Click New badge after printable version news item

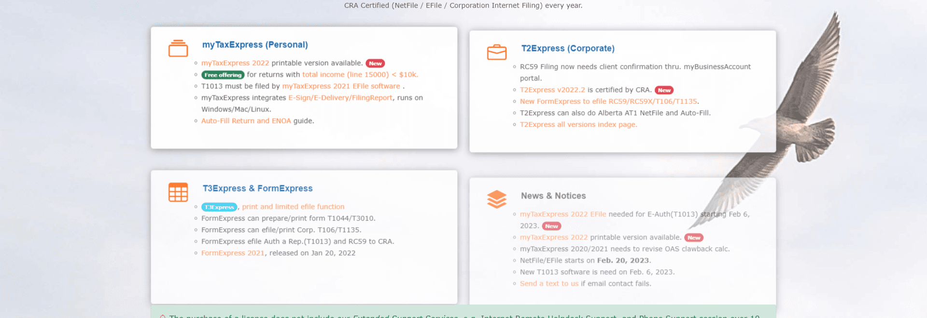pyautogui.click(x=694, y=238)
